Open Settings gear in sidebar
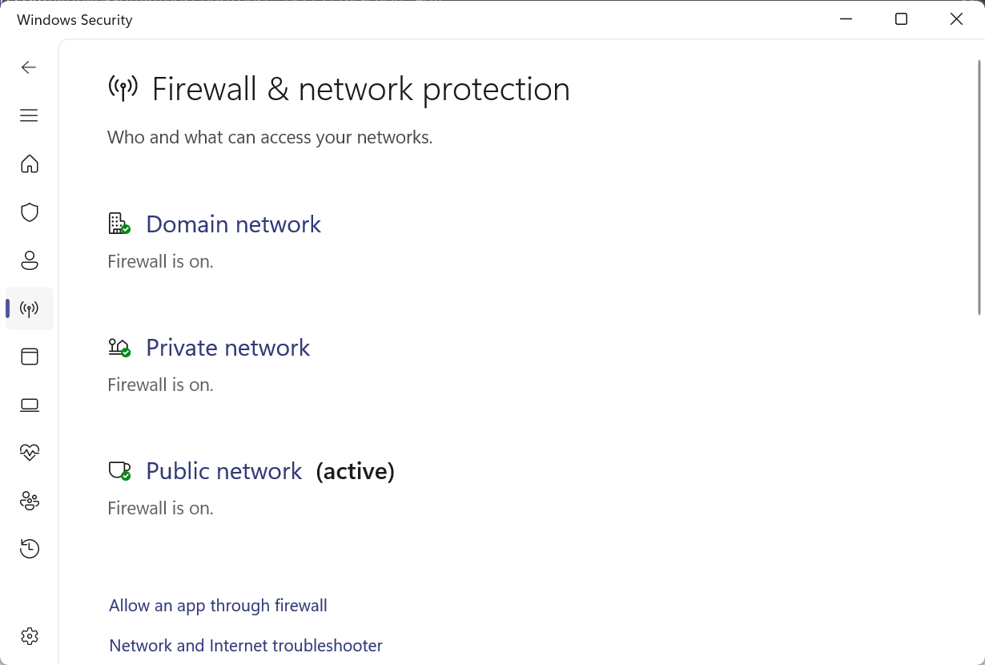Screen dimensions: 985x665 click(x=30, y=636)
